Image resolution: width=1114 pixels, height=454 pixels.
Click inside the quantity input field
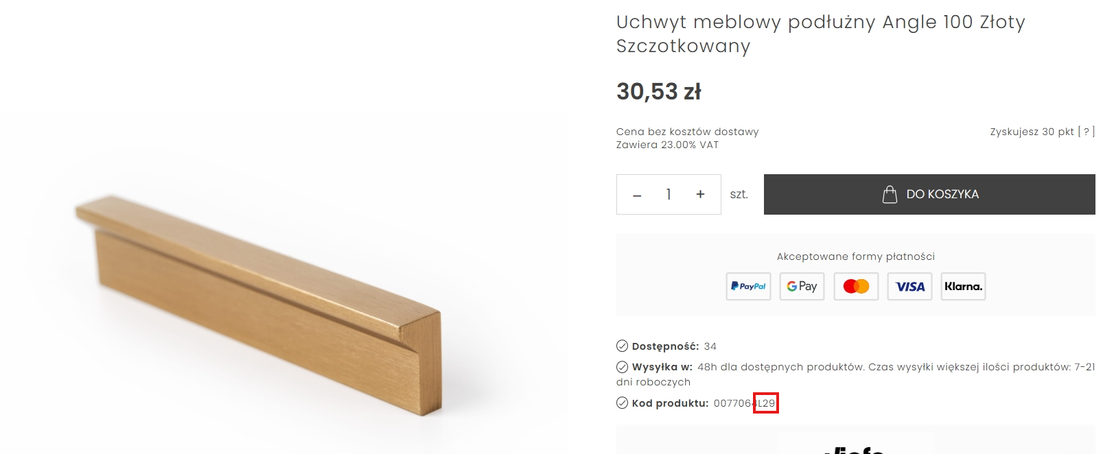[x=668, y=194]
